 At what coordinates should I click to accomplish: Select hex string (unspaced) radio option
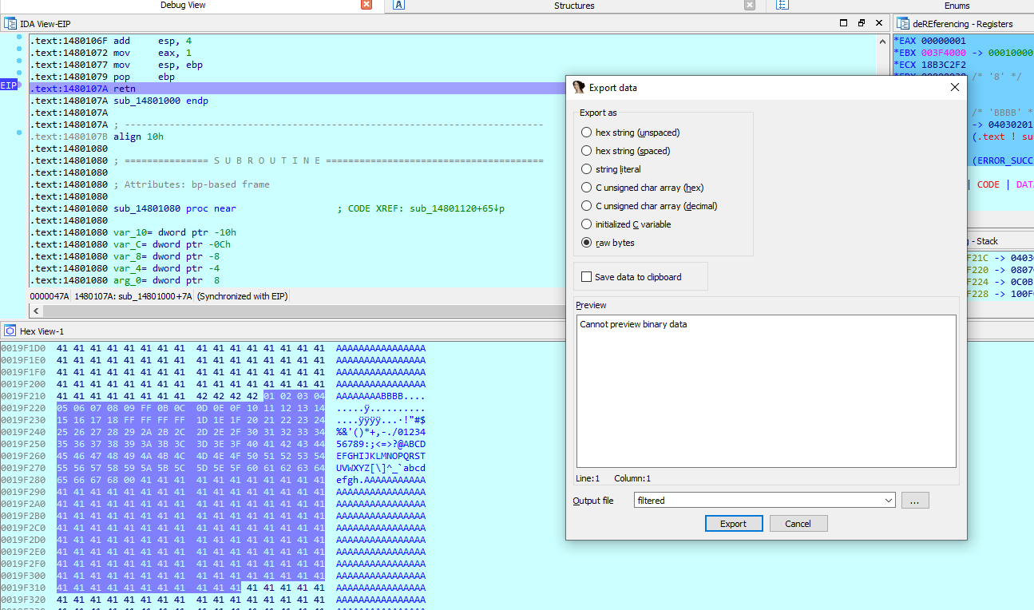(x=587, y=133)
